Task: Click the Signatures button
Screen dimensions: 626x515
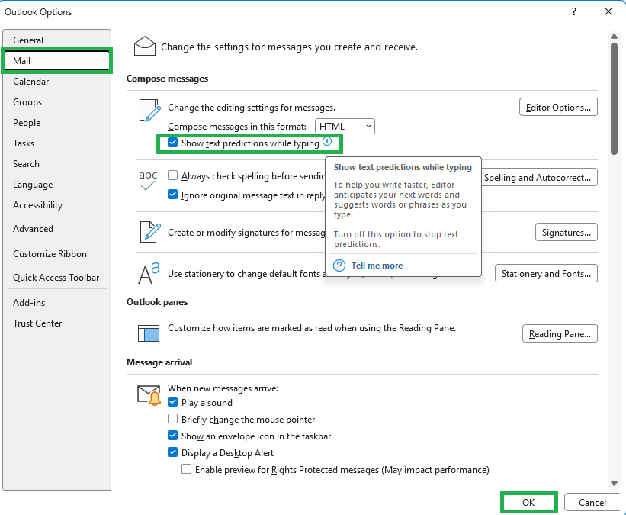Action: click(566, 232)
